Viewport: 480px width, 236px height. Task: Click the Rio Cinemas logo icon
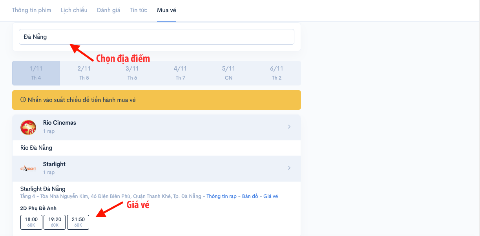[x=28, y=127]
